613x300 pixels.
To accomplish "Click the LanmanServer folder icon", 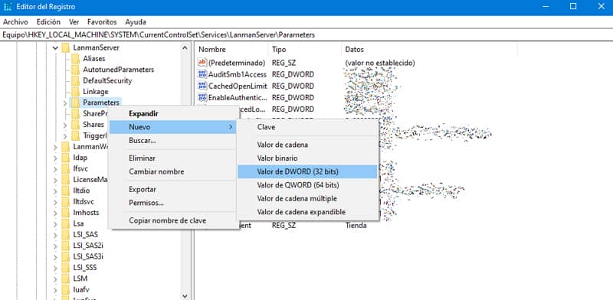I will pos(66,47).
